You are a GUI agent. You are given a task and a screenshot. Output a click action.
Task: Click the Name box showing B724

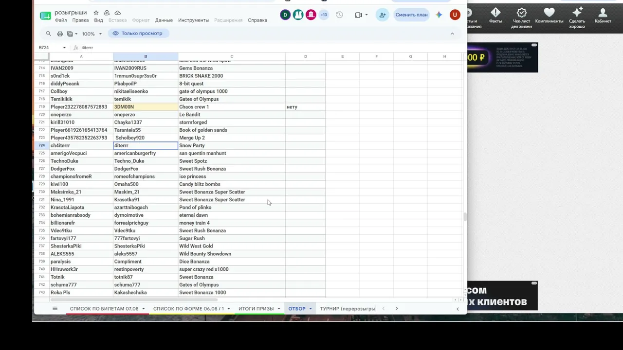49,48
